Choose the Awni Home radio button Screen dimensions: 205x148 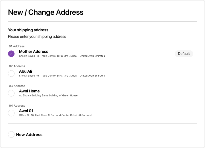click(11, 93)
